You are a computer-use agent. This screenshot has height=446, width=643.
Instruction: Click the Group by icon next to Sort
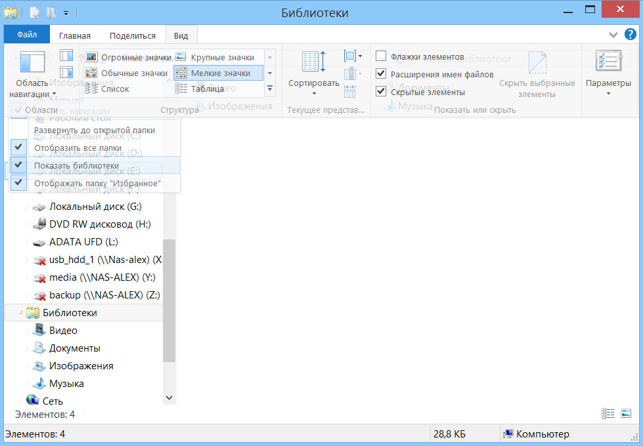pyautogui.click(x=350, y=56)
